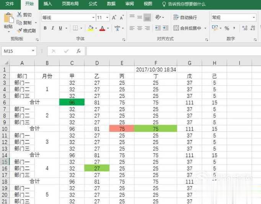This screenshot has width=261, height=204.
Task: Open font color dropdown arrow
Action: 108,28
